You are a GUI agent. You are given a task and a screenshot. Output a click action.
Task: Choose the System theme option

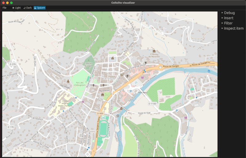[x=39, y=8]
